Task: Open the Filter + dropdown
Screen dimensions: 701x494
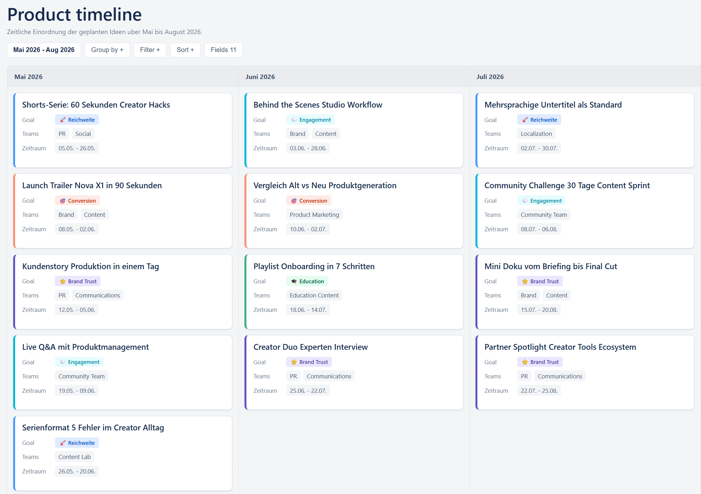Action: [150, 50]
